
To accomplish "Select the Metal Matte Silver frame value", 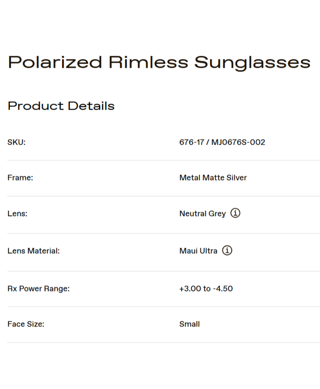I will pyautogui.click(x=213, y=178).
